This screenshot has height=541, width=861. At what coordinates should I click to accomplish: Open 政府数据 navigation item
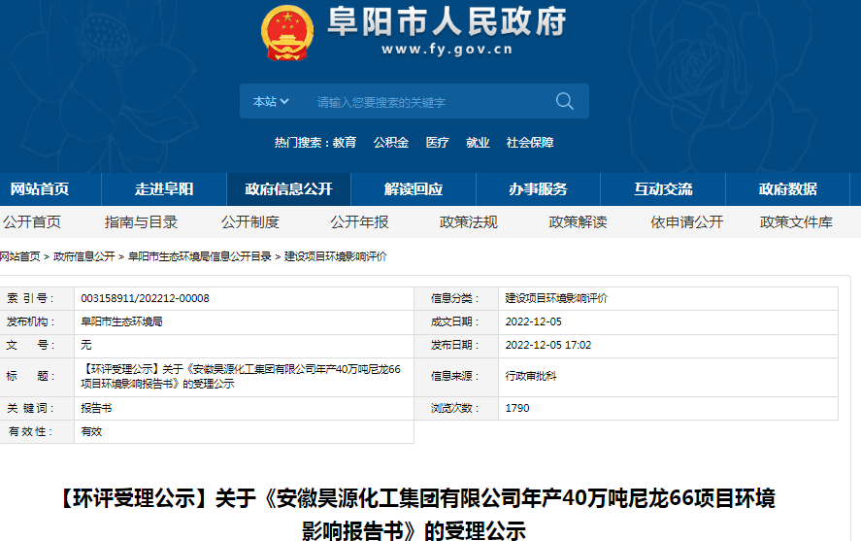(x=788, y=189)
